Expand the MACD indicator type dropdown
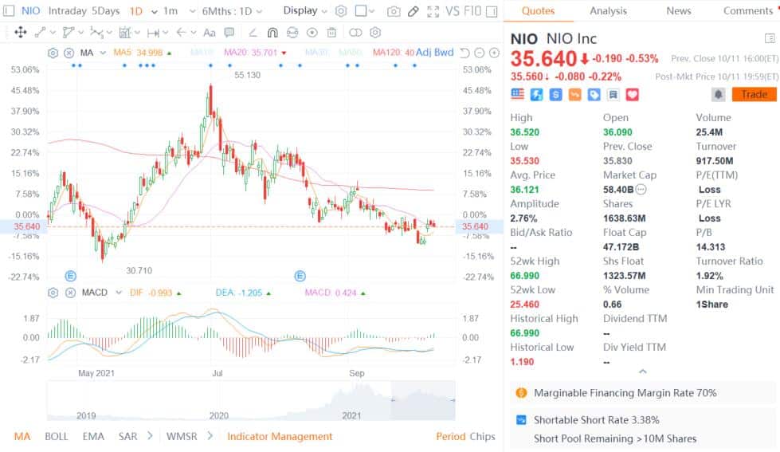Viewport: 780px width, 452px height. point(119,293)
